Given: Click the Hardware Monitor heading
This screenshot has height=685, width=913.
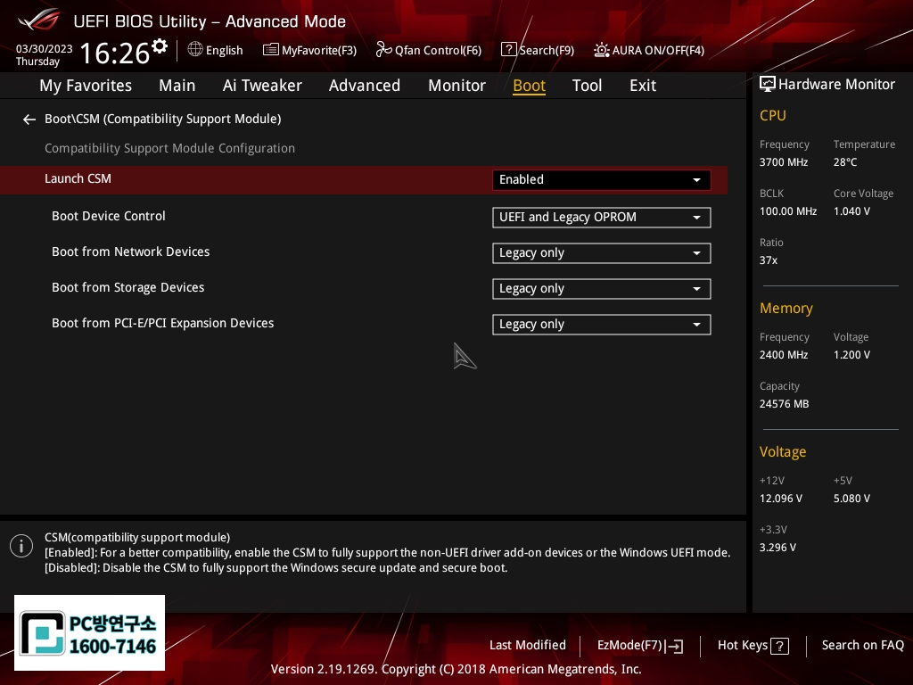Looking at the screenshot, I should pos(836,85).
